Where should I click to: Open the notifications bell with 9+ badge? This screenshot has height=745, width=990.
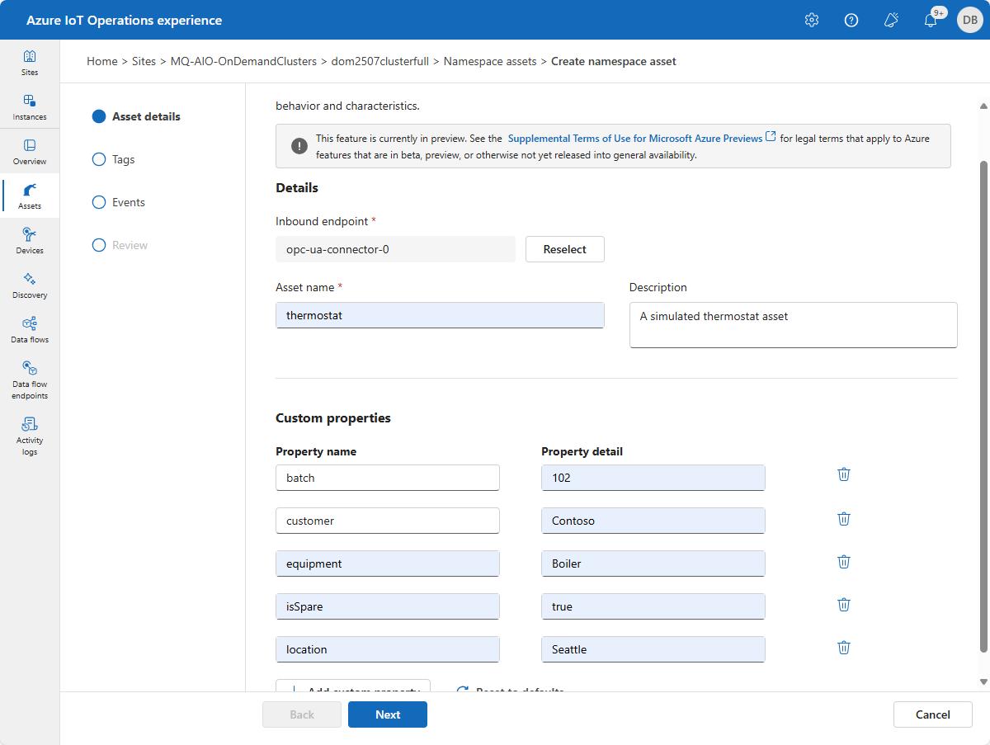pos(930,21)
